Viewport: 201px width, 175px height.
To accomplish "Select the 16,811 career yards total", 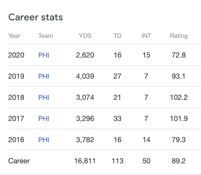I will 85,161.
